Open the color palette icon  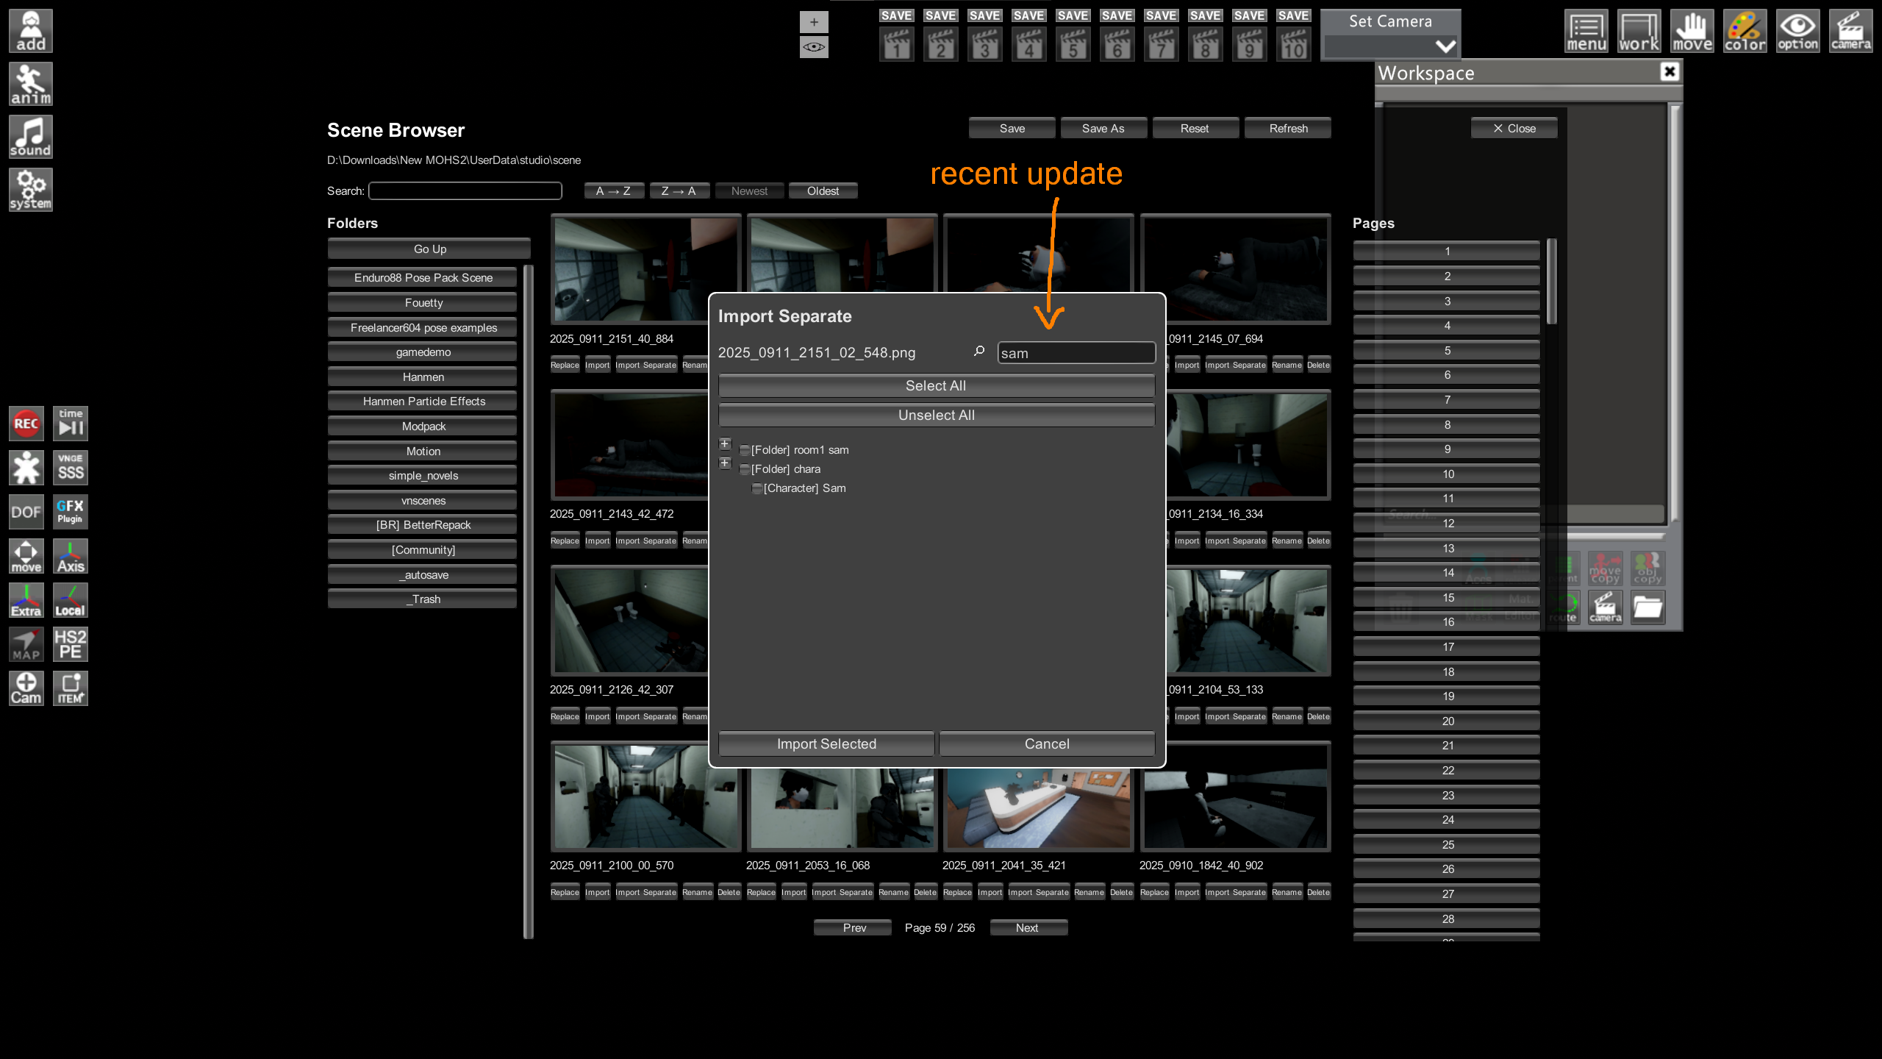point(1745,32)
